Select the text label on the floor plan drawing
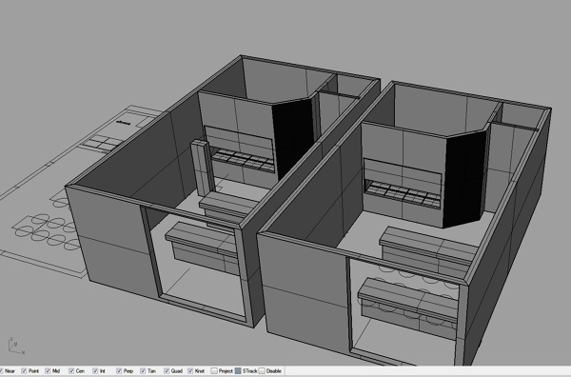571x377 pixels. tap(123, 123)
